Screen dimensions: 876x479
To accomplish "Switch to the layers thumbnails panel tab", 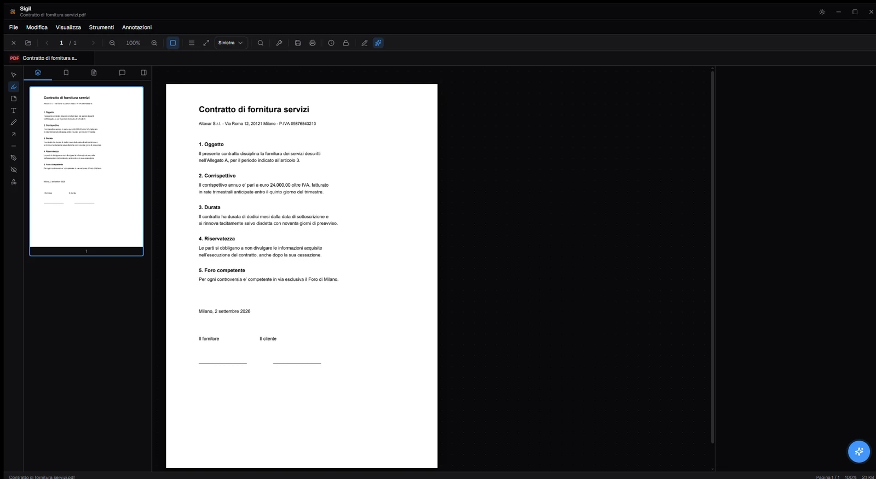I will click(38, 72).
